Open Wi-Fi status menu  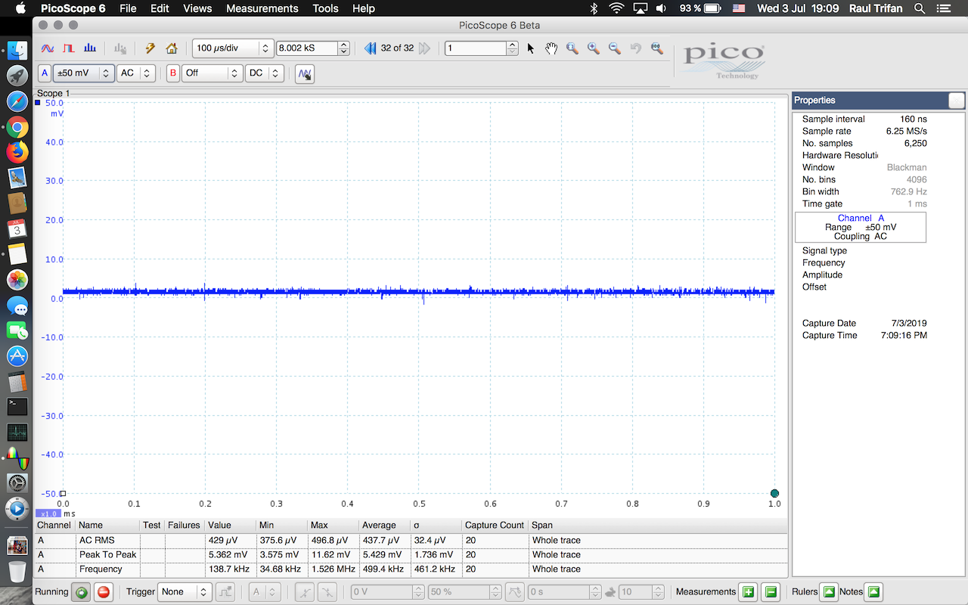[x=617, y=8]
